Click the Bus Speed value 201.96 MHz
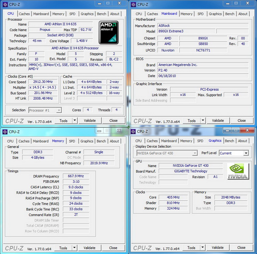 click(43, 93)
